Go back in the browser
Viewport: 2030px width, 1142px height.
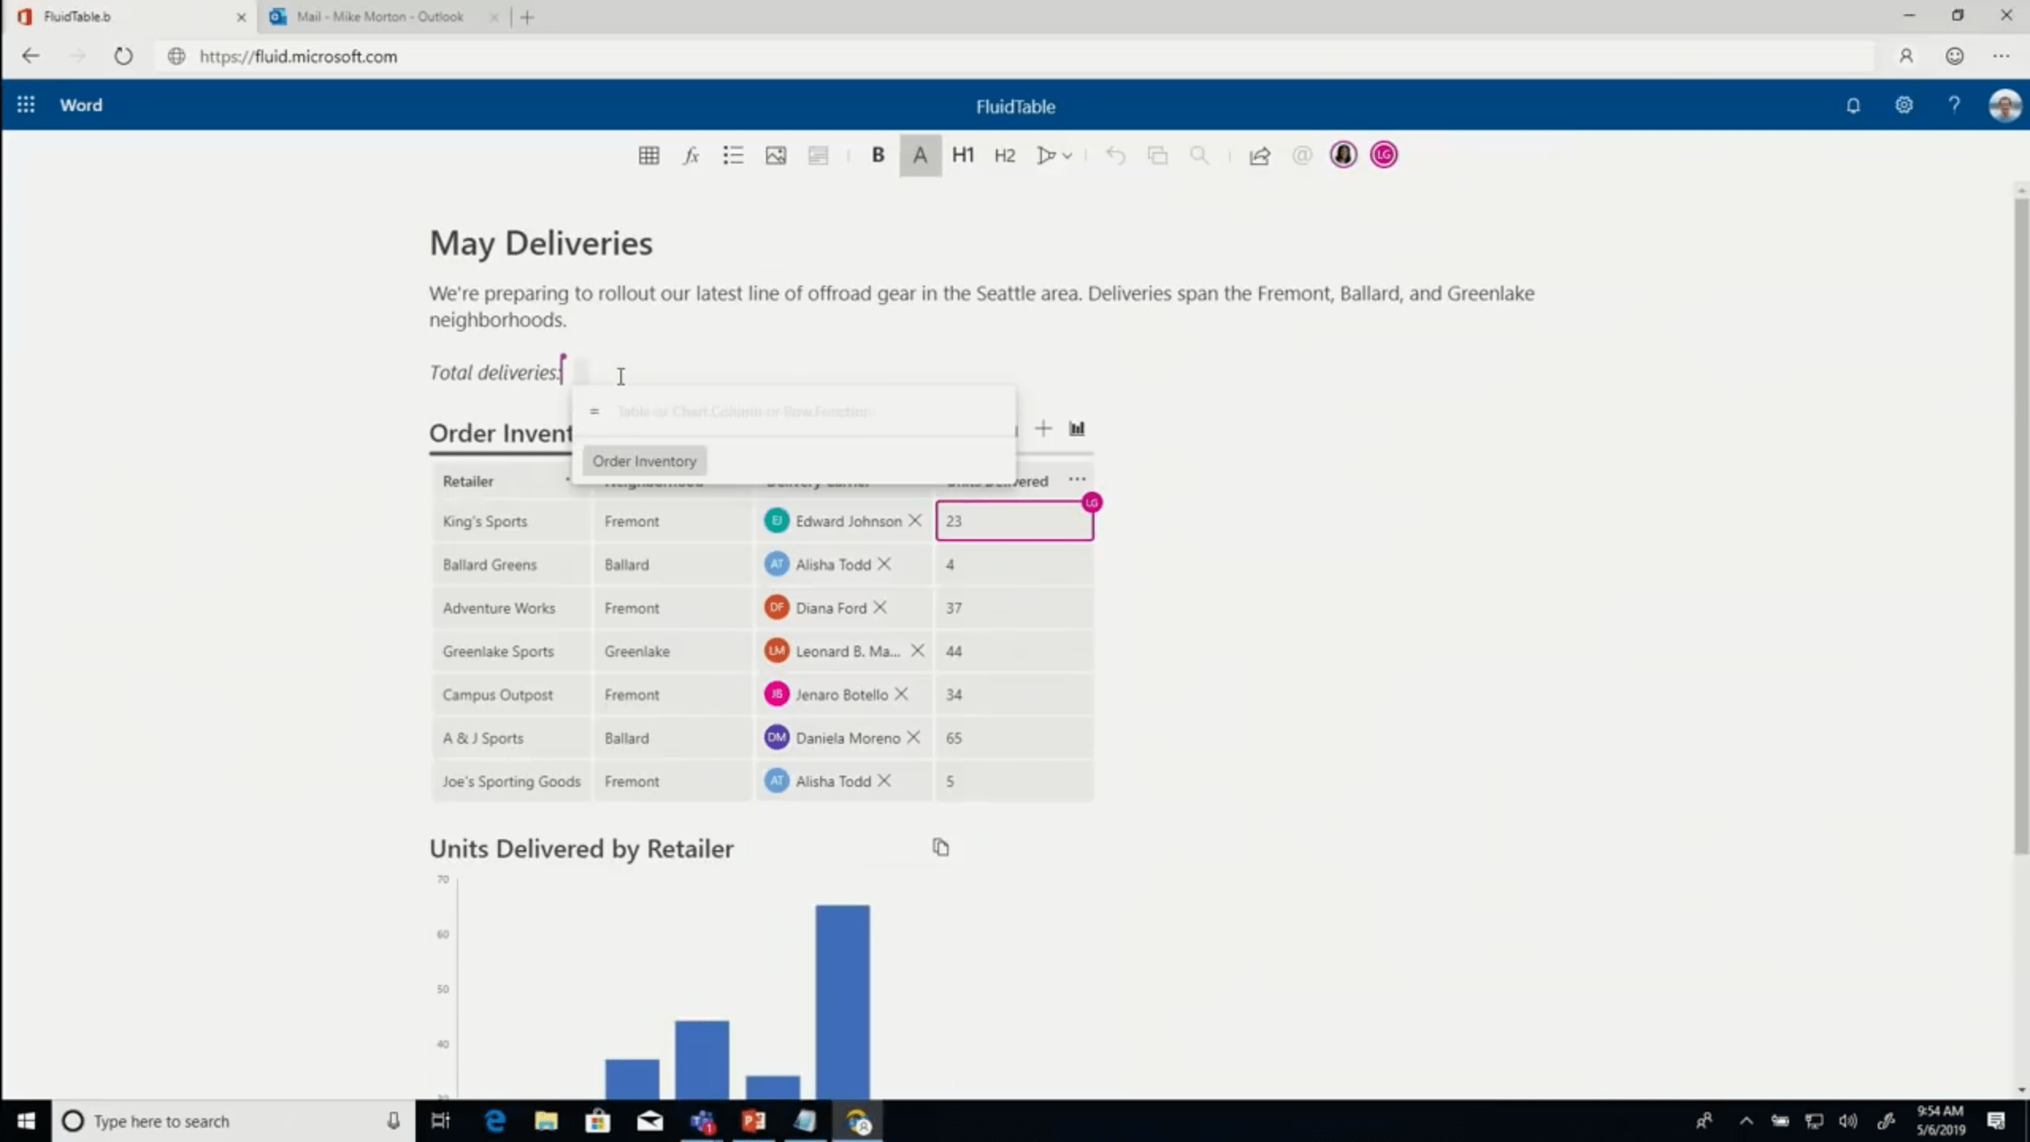[x=30, y=56]
